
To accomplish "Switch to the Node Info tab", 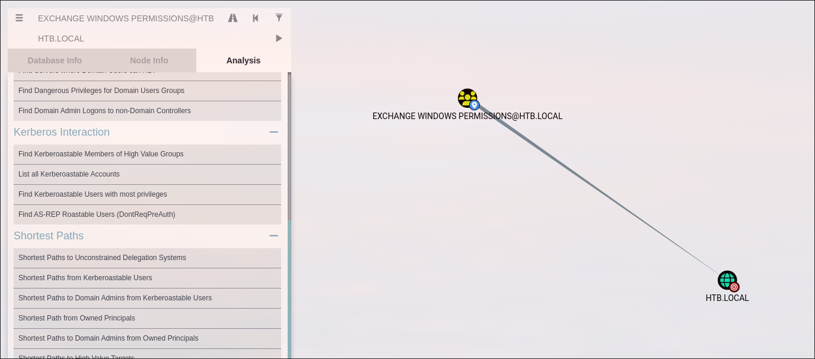I will click(149, 60).
